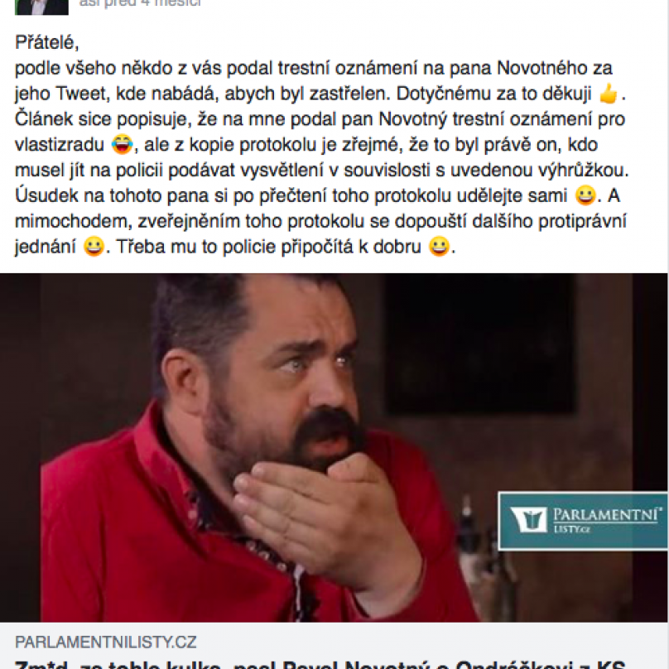This screenshot has height=669, width=669.
Task: Click the "Přátelé," greeting line
Action: pyautogui.click(x=47, y=43)
